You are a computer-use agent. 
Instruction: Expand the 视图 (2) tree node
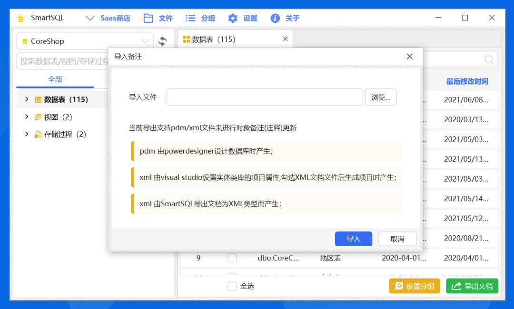click(x=27, y=117)
